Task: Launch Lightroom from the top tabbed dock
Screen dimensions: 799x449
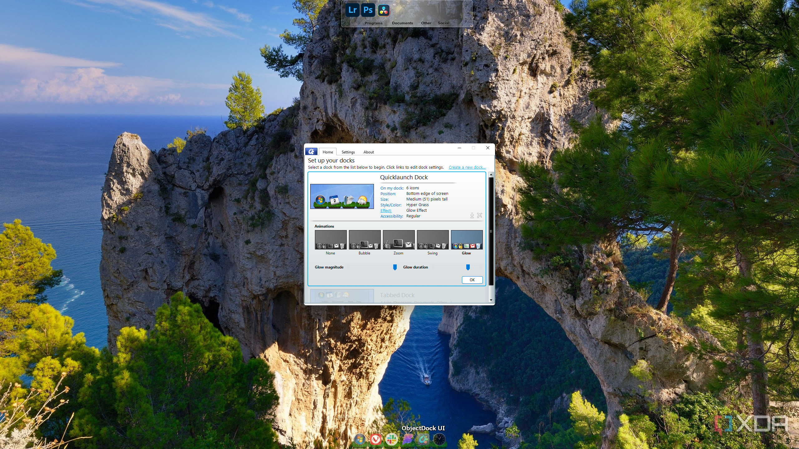Action: (x=353, y=10)
